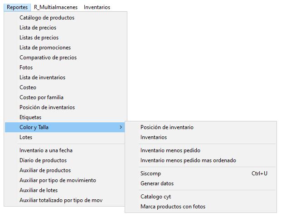Open Auxiliar por tipo de movimiento
Image resolution: width=281 pixels, height=217 pixels.
[66, 180]
